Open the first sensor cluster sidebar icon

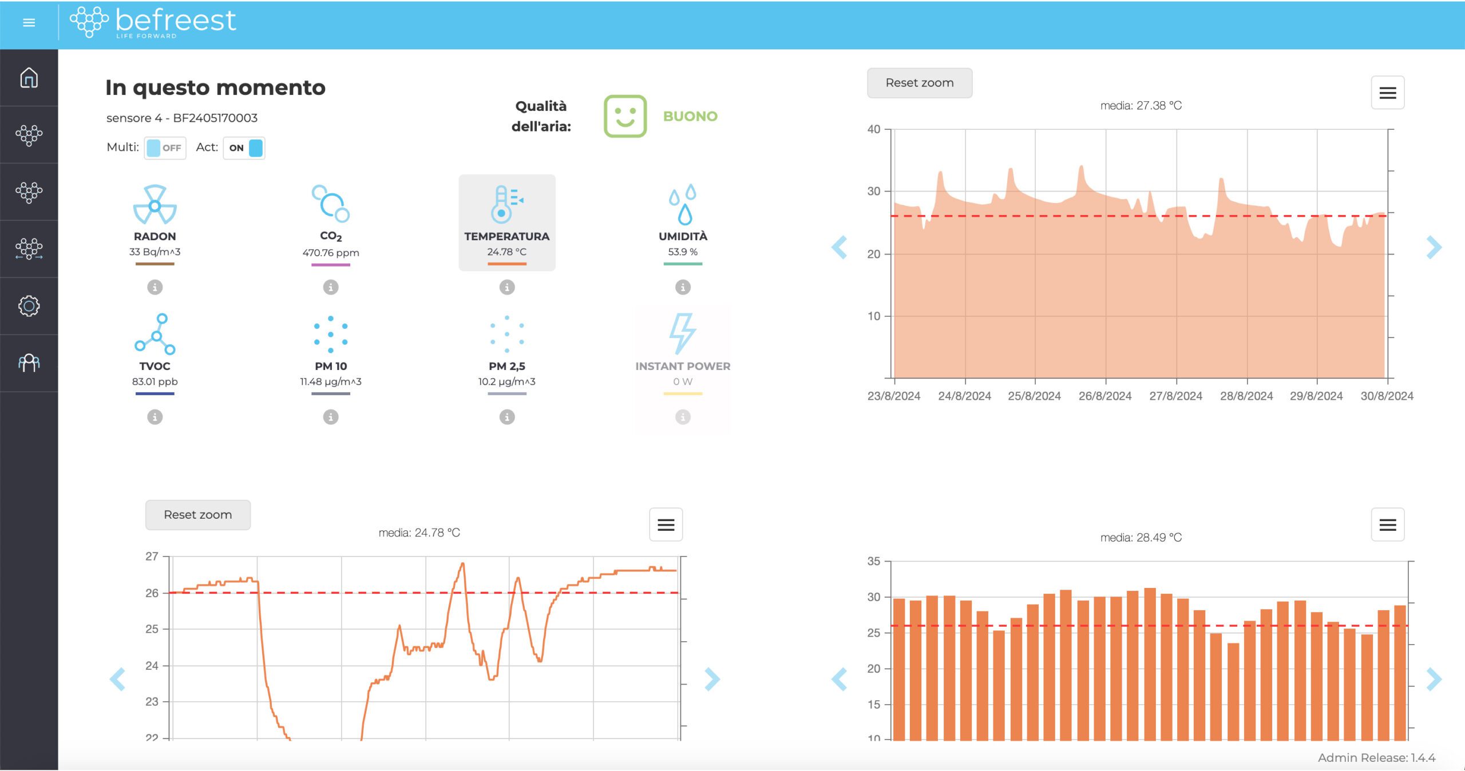click(x=29, y=135)
